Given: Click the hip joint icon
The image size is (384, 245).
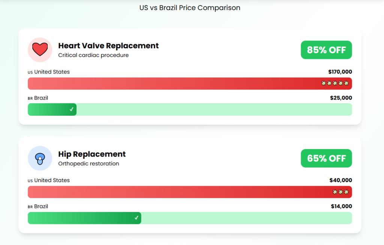Looking at the screenshot, I should [x=40, y=158].
